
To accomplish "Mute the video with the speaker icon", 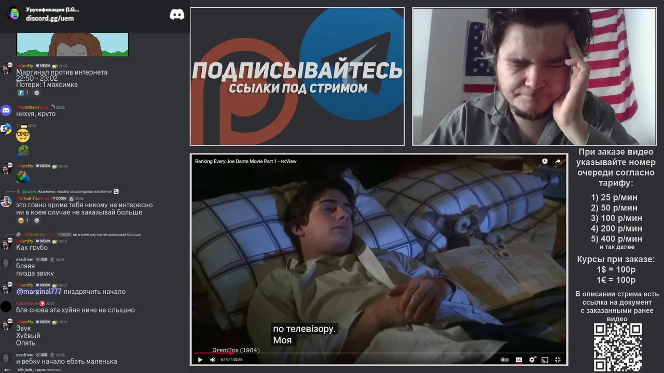I will (213, 360).
